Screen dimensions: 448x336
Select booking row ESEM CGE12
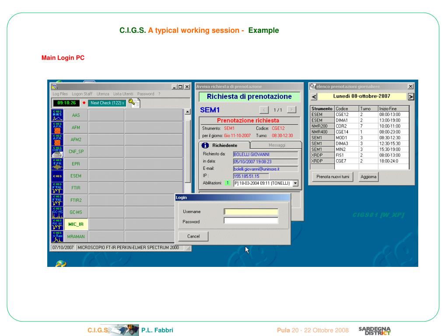click(360, 114)
